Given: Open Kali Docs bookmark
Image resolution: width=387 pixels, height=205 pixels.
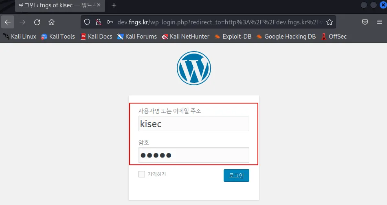Looking at the screenshot, I should tap(96, 37).
